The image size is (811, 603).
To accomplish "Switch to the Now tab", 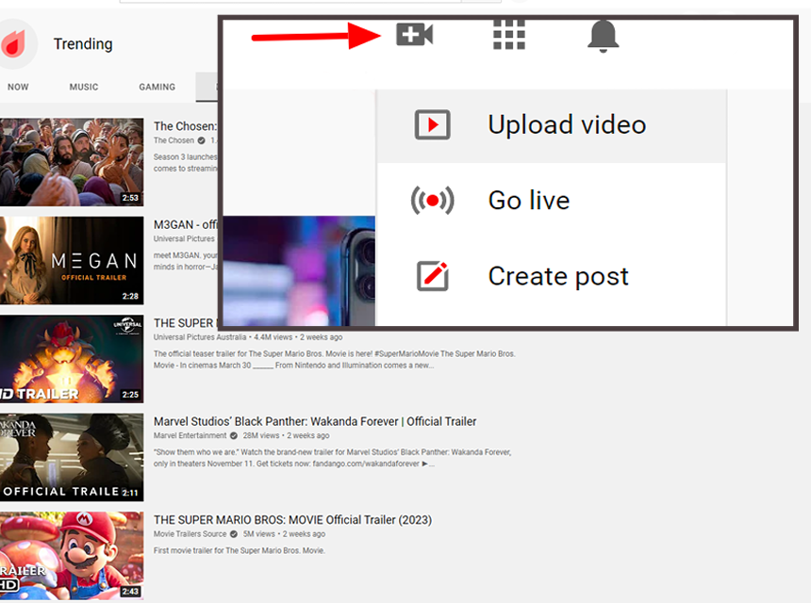I will pos(18,87).
